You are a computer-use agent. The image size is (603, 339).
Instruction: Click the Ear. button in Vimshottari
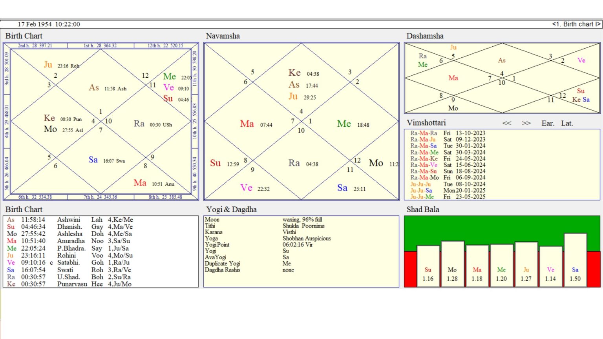(548, 123)
